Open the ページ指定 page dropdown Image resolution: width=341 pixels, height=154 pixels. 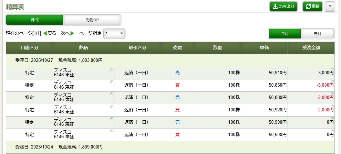pyautogui.click(x=114, y=33)
